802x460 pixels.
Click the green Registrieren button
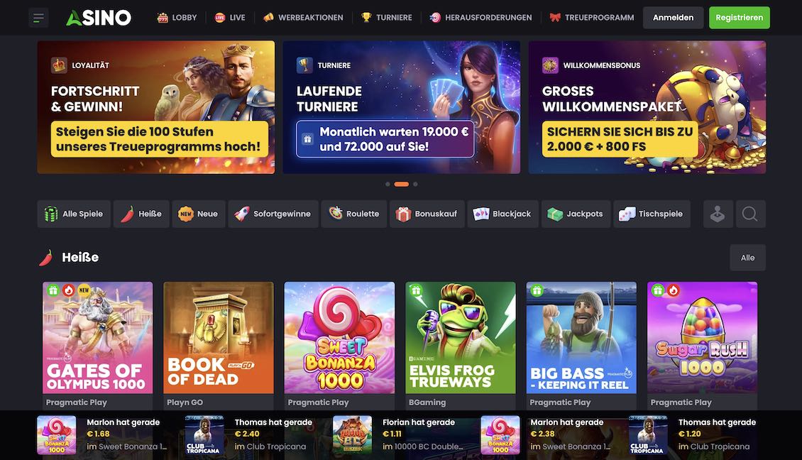tap(739, 18)
